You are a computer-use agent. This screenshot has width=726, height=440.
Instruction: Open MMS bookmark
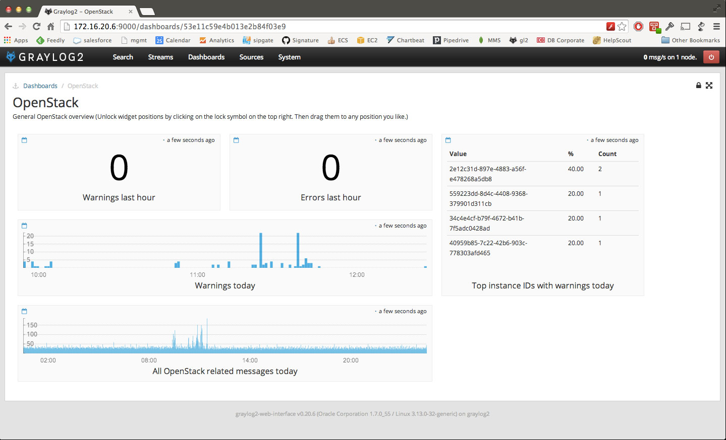489,40
